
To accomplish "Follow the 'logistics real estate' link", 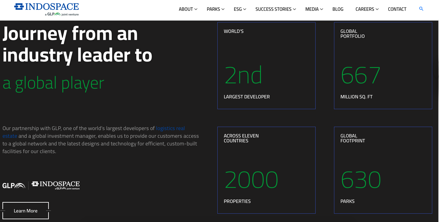I will point(170,128).
